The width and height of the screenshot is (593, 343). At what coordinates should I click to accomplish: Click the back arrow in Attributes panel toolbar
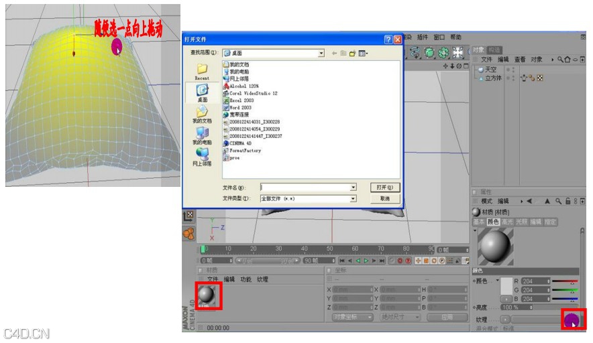coord(529,202)
